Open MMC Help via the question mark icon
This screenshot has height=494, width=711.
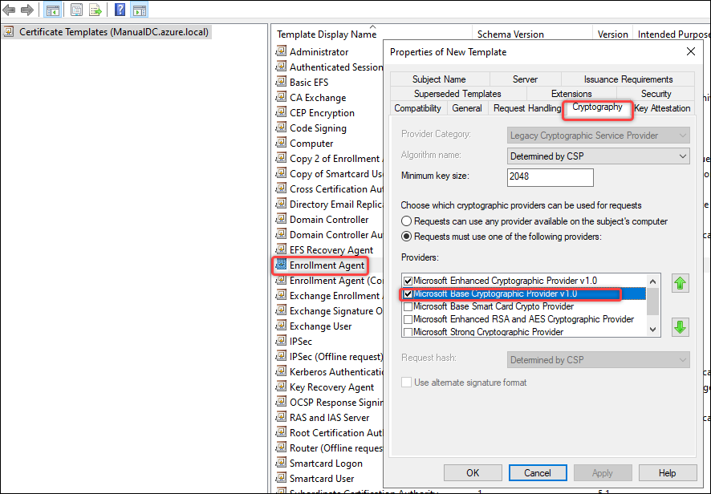coord(118,10)
